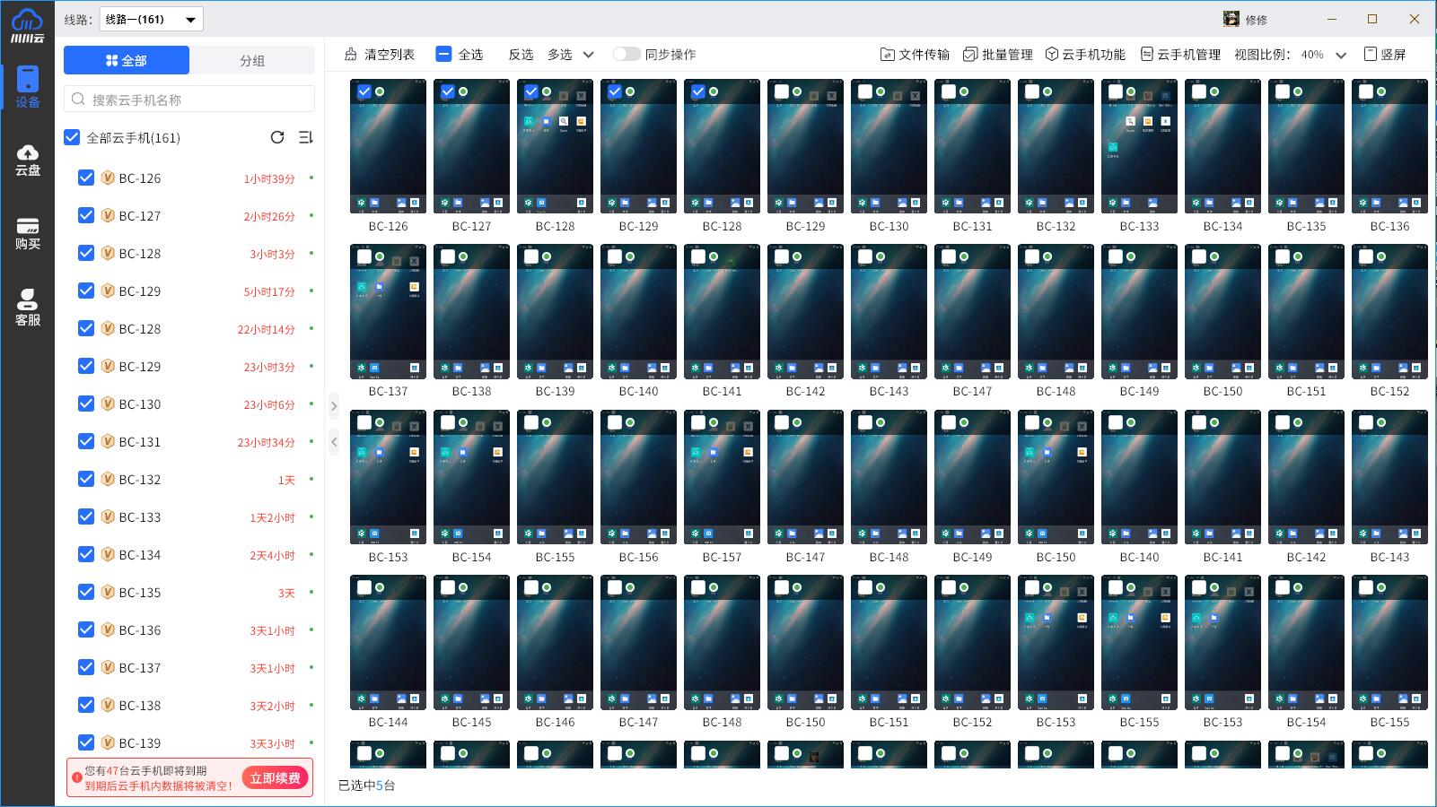Uncheck the BC-133 device checkbox
This screenshot has width=1437, height=807.
click(x=86, y=516)
